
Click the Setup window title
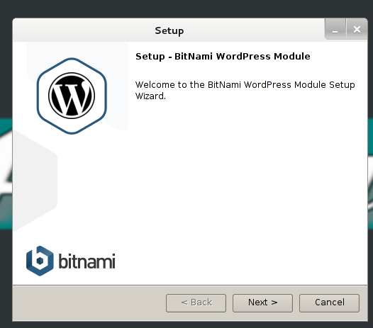pos(169,31)
